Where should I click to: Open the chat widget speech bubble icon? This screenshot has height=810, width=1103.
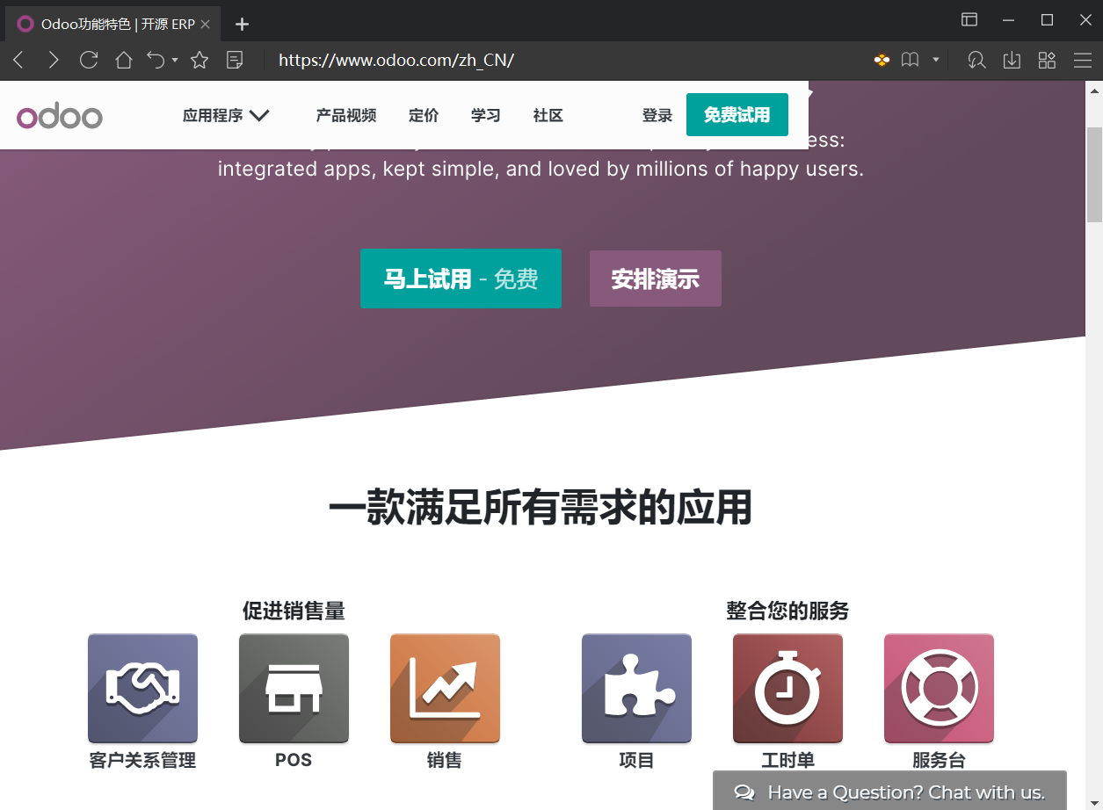point(744,792)
